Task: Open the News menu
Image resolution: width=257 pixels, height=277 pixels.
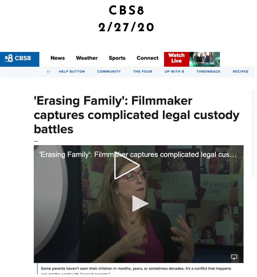Action: click(x=58, y=58)
